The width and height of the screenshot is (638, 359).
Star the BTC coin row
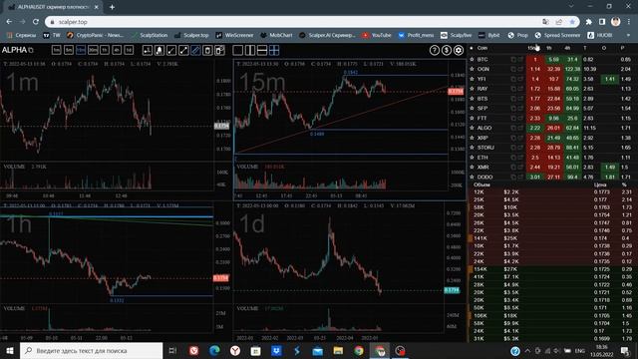(472, 60)
